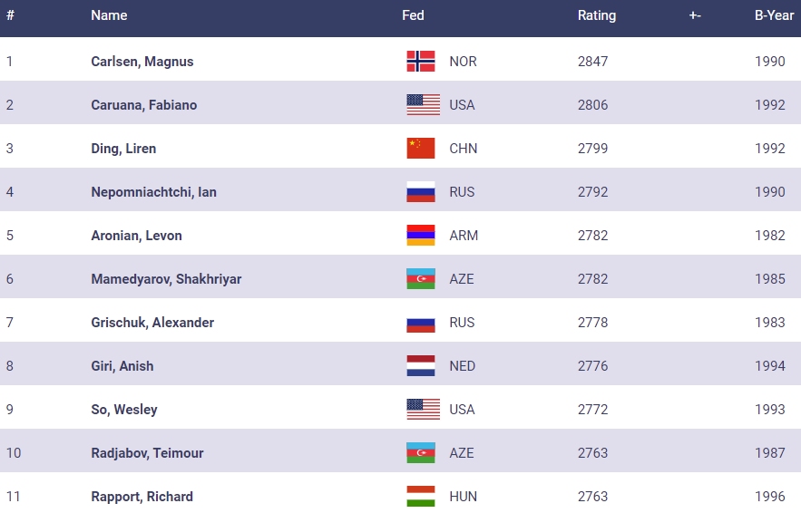Click the Armenia flag icon beside ARM
801x513 pixels.
(x=421, y=236)
